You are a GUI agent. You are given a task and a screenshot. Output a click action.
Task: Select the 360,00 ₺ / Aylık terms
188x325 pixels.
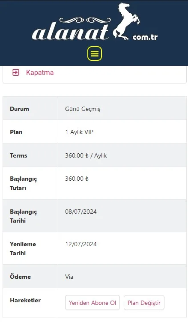[86, 155]
